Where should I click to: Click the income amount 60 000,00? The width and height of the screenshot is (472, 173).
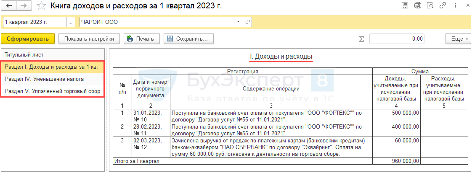pos(396,147)
